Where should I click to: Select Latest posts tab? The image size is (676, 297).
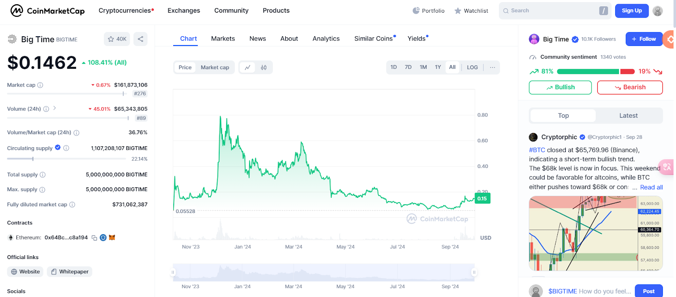click(629, 116)
